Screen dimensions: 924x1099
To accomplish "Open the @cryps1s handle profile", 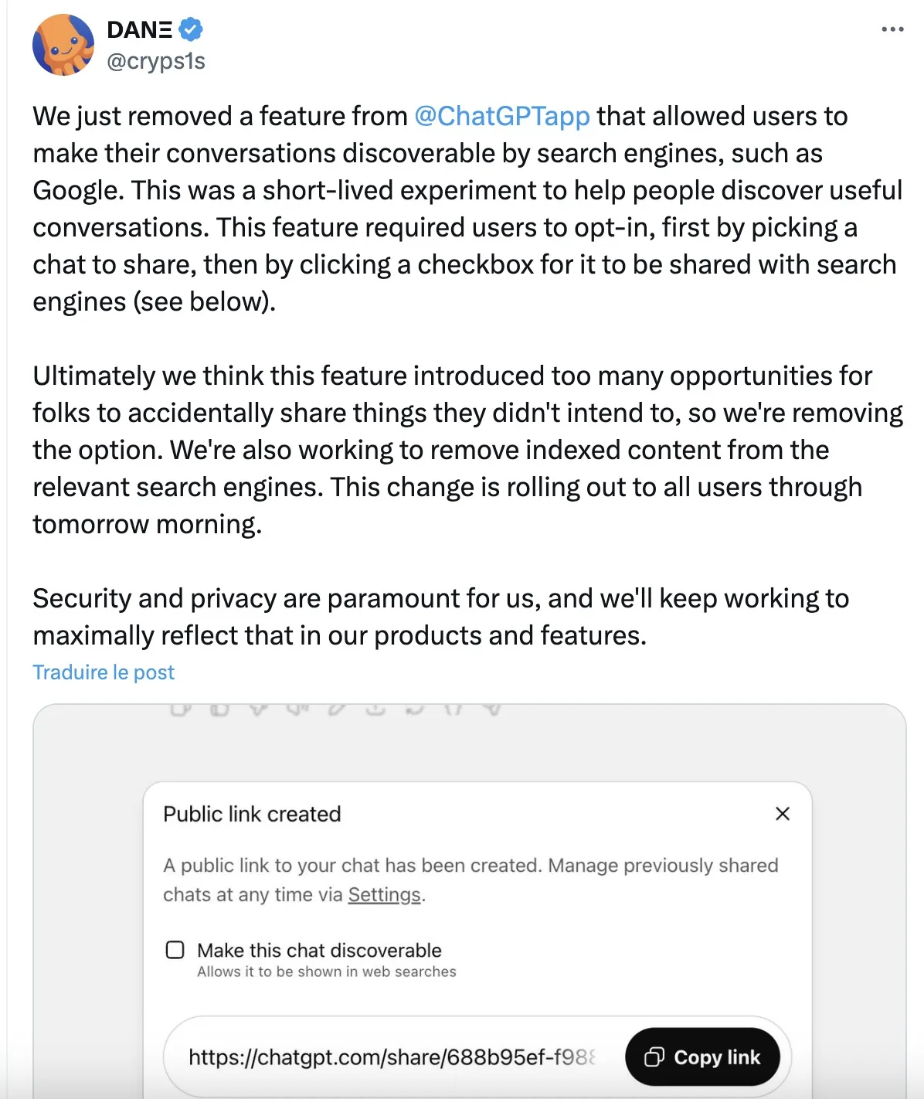I will (156, 61).
